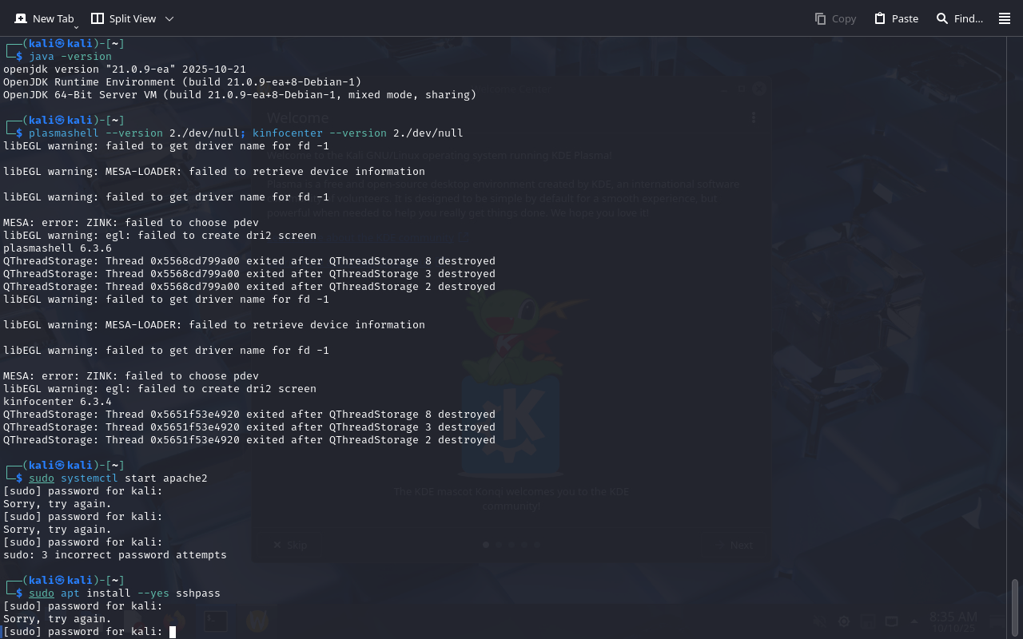
Task: Click the OpenJDK 64-Bit Server VM line
Action: pos(240,95)
